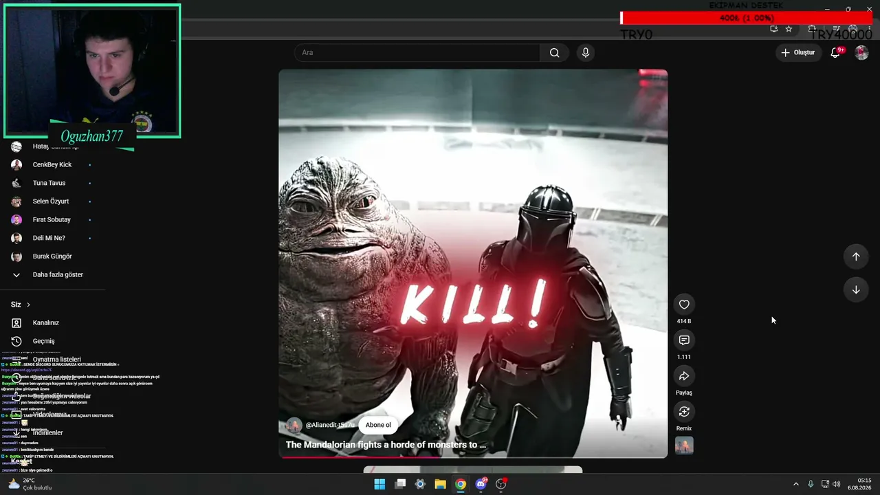Click the Oluştur create button
Screen dimensions: 880x495
(798, 52)
